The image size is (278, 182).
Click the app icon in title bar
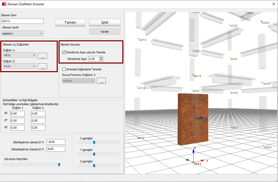(4, 4)
